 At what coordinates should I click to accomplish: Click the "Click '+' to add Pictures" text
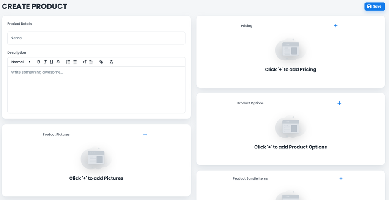click(x=96, y=178)
